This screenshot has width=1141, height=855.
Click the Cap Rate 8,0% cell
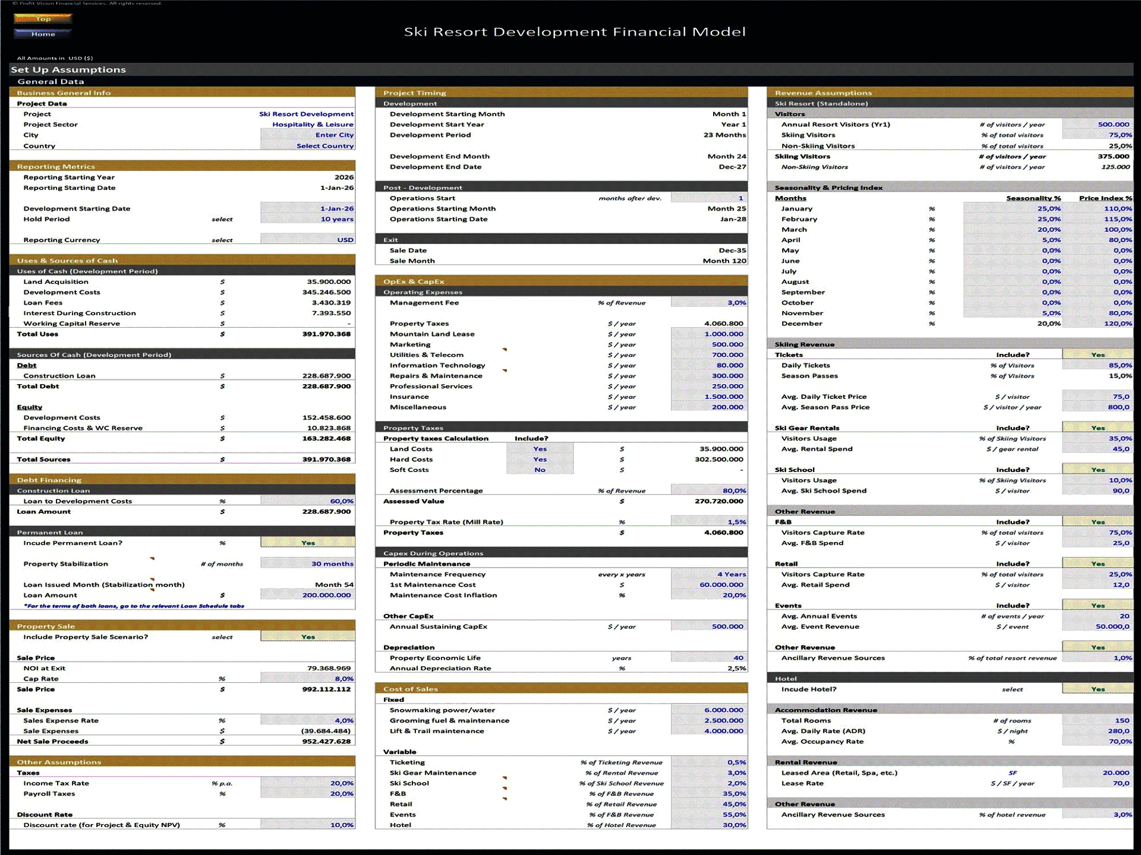308,679
